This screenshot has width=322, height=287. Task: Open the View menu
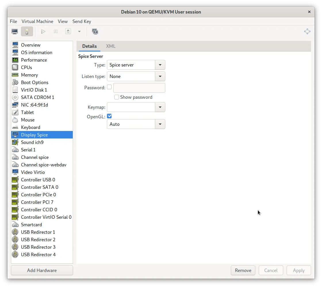(x=63, y=21)
